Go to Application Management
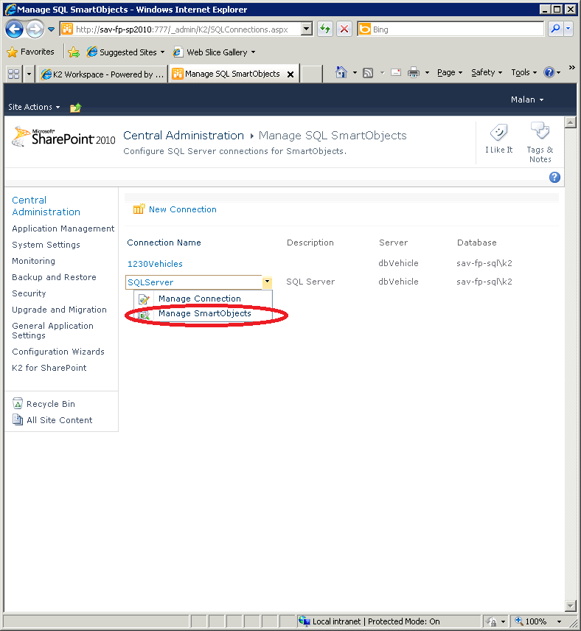Screen dimensions: 581x631 (x=63, y=229)
